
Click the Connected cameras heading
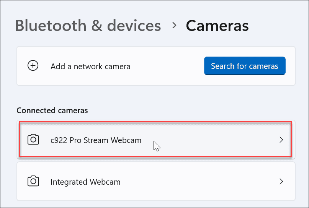[52, 110]
